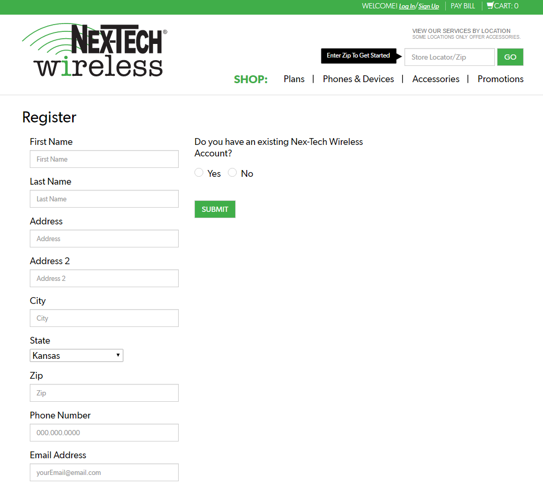Image resolution: width=543 pixels, height=487 pixels.
Task: Click the CART: 0 text
Action: pyautogui.click(x=506, y=6)
